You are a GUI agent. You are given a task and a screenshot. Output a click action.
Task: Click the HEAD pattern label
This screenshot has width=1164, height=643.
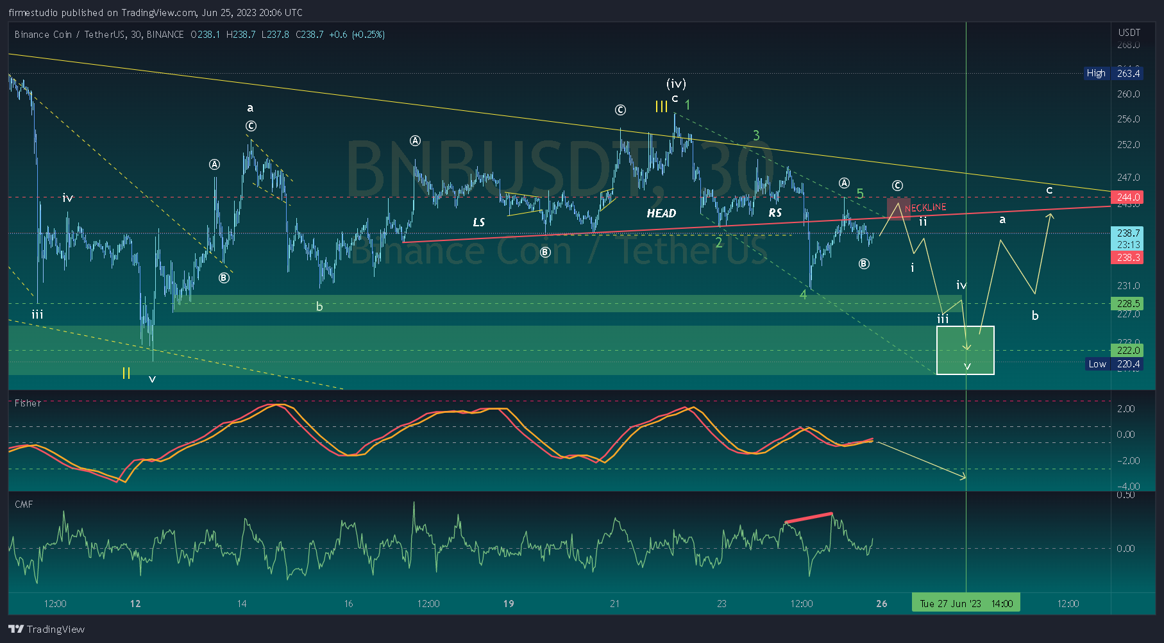(x=661, y=213)
